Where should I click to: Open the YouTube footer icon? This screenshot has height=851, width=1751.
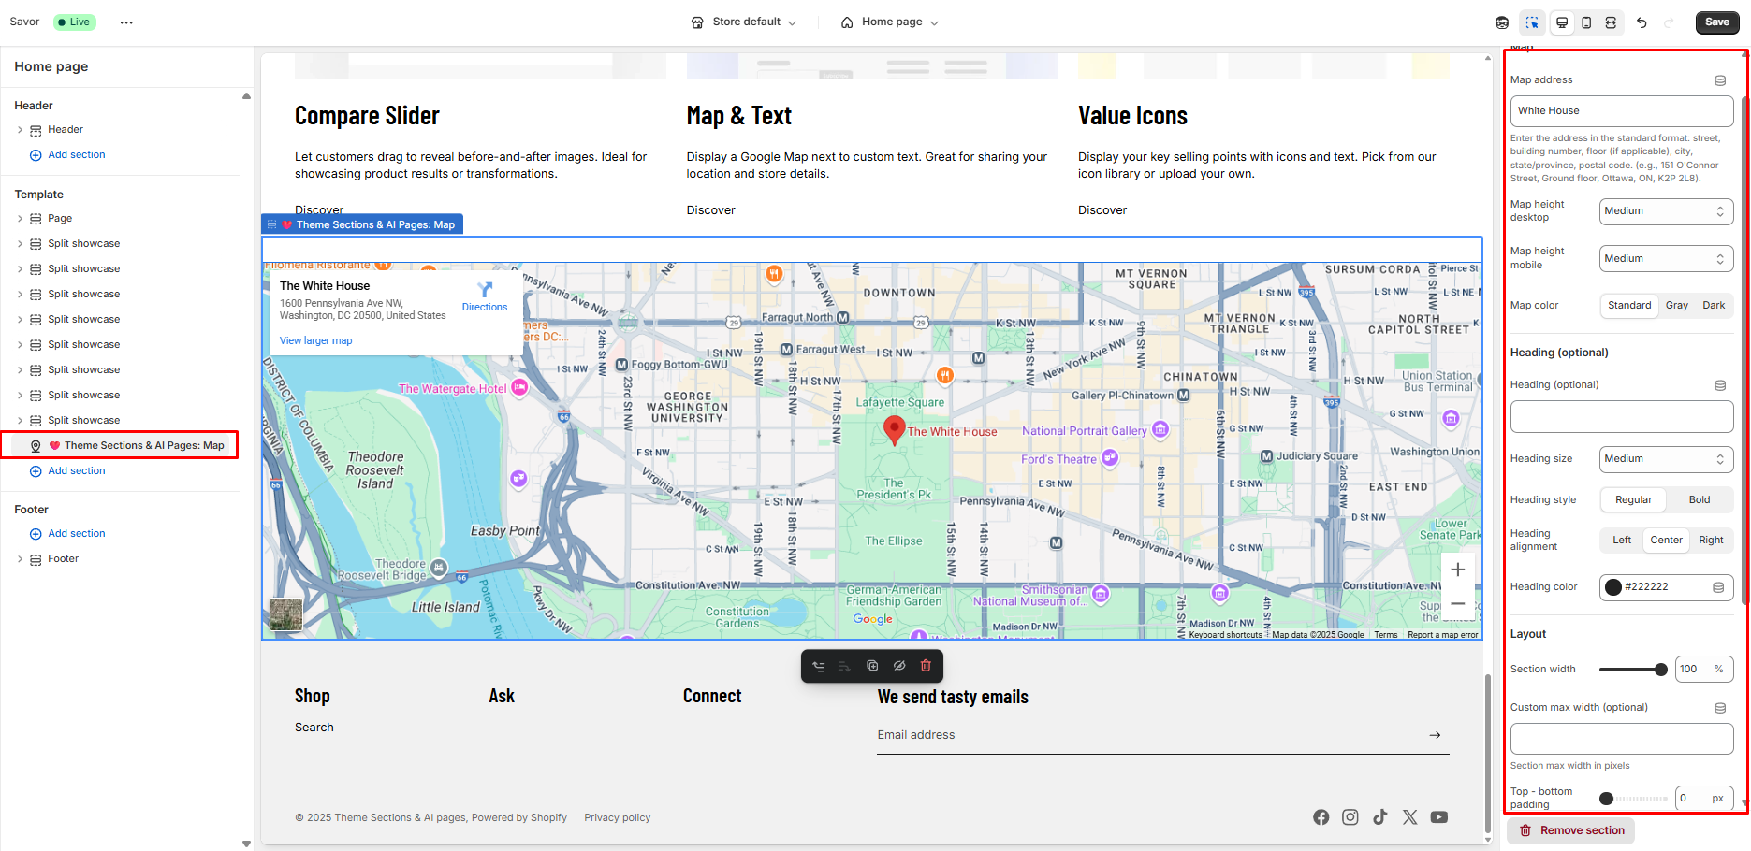click(x=1439, y=817)
